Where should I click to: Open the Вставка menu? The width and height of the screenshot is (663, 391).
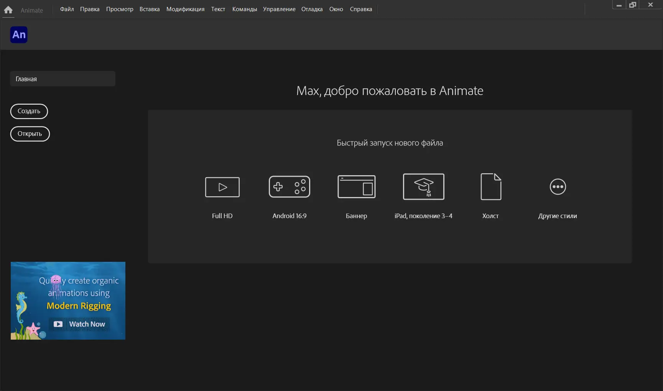(x=150, y=9)
